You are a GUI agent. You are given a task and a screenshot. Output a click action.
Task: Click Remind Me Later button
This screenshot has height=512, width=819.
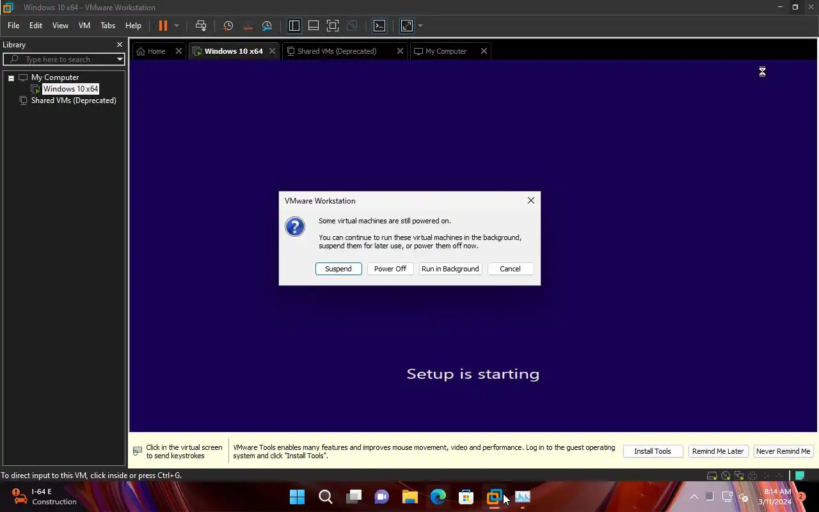click(718, 451)
